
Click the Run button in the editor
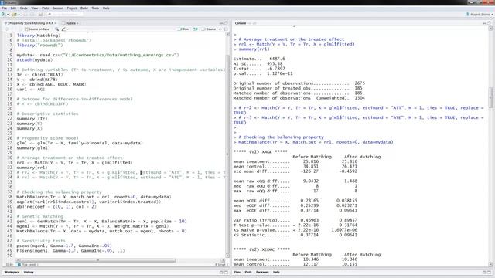tap(183, 29)
